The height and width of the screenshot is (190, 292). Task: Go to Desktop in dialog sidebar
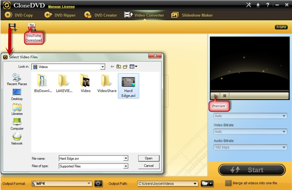17,95
